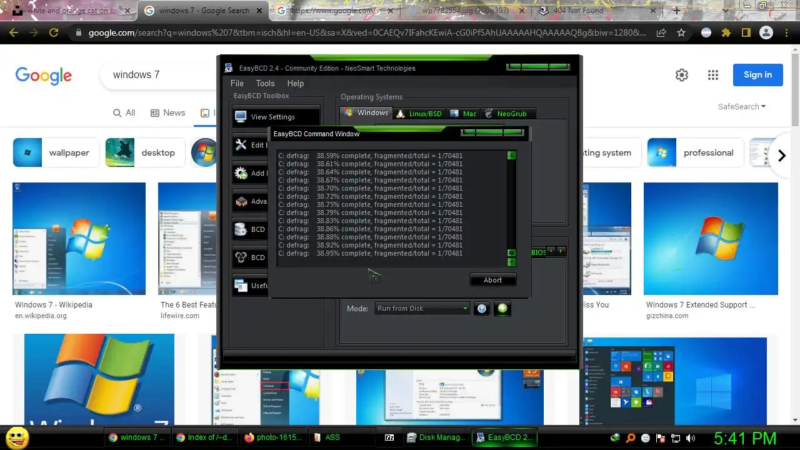Click the magnifier tray icon

coord(631,438)
